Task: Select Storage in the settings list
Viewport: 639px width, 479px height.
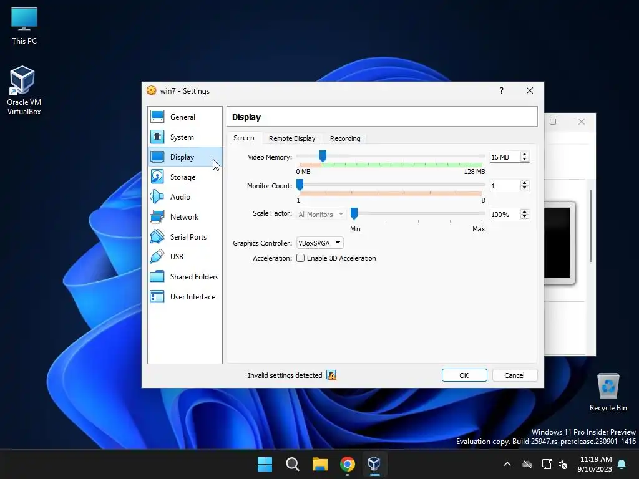Action: (185, 177)
